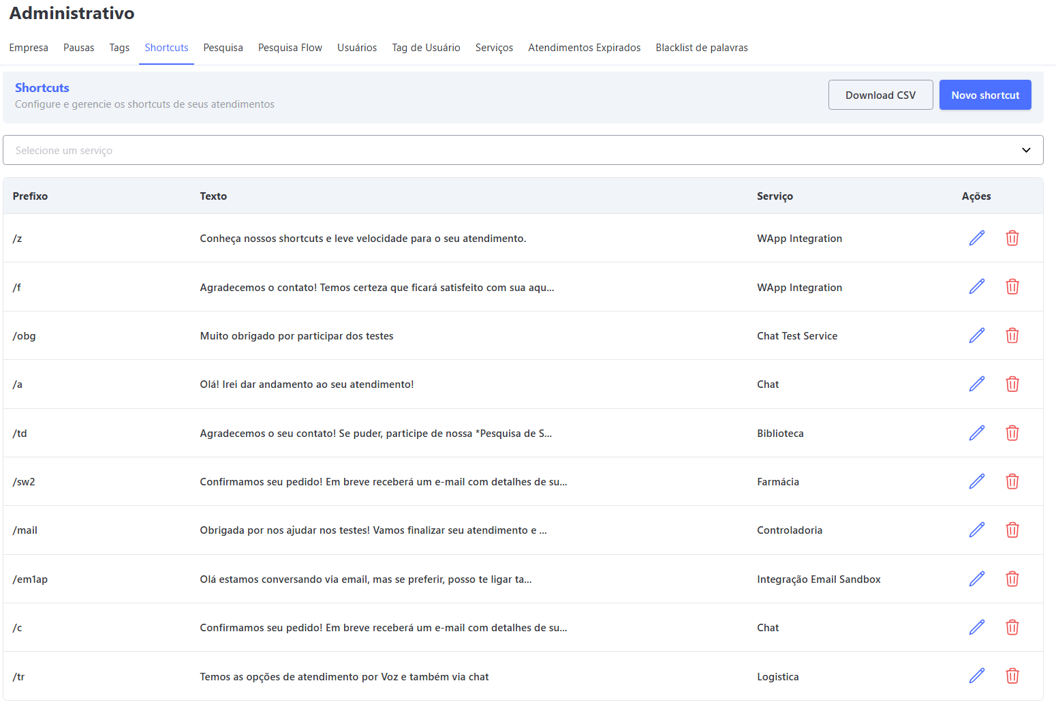Image resolution: width=1056 pixels, height=711 pixels.
Task: Click the /z prefix cell
Action: 18,239
